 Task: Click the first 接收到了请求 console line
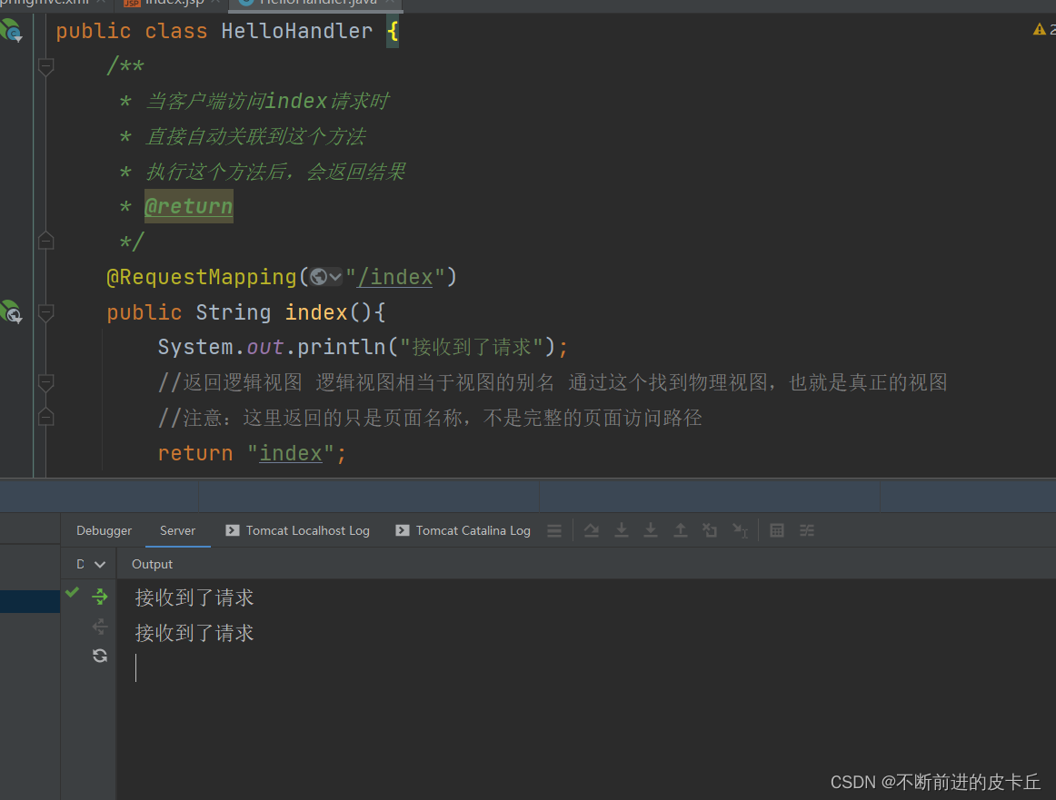coord(194,598)
